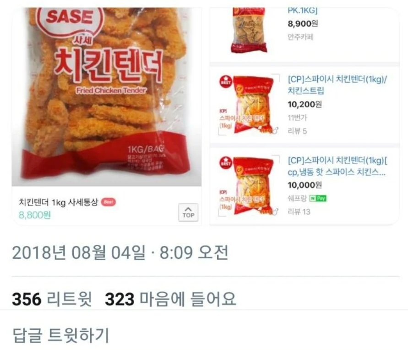The width and height of the screenshot is (408, 350).
Task: Open 8,900원 product thumbnail
Action: [x=249, y=30]
